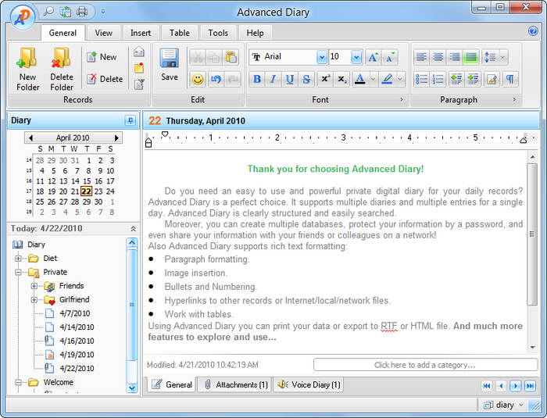The width and height of the screenshot is (547, 418).
Task: Open the highlight color dropdown arrow
Action: click(400, 79)
